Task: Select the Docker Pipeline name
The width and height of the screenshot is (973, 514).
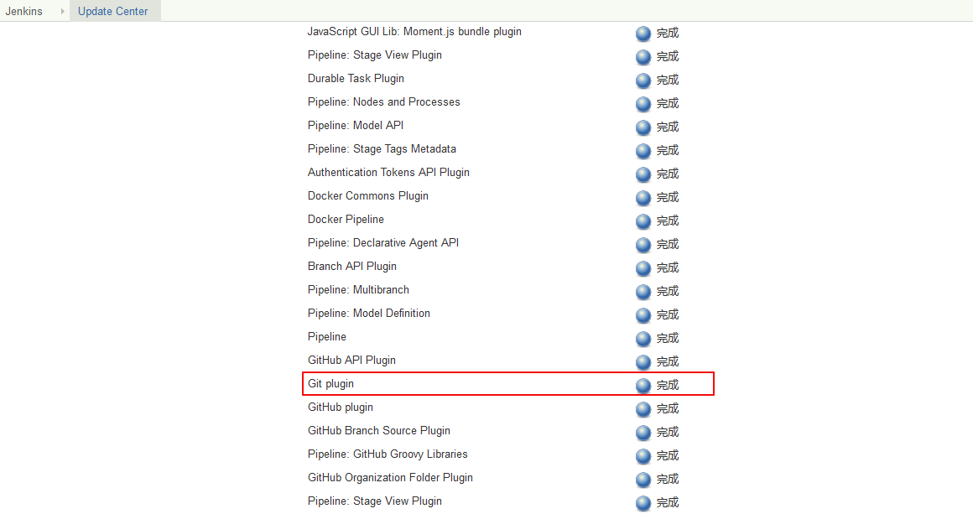Action: tap(346, 220)
